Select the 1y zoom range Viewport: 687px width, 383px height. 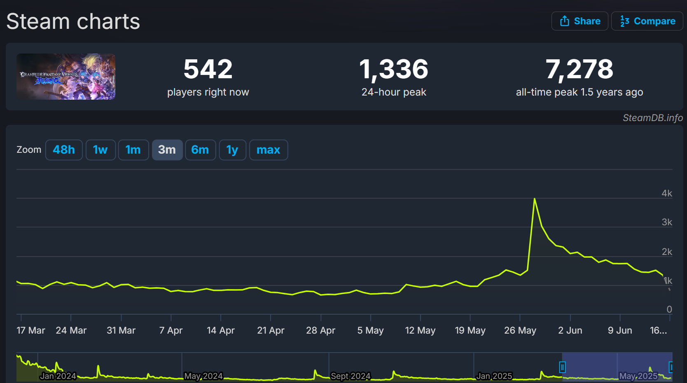(232, 150)
